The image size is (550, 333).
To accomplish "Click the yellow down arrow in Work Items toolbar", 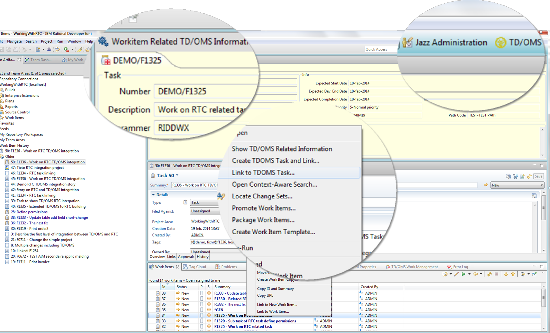I will (x=506, y=274).
